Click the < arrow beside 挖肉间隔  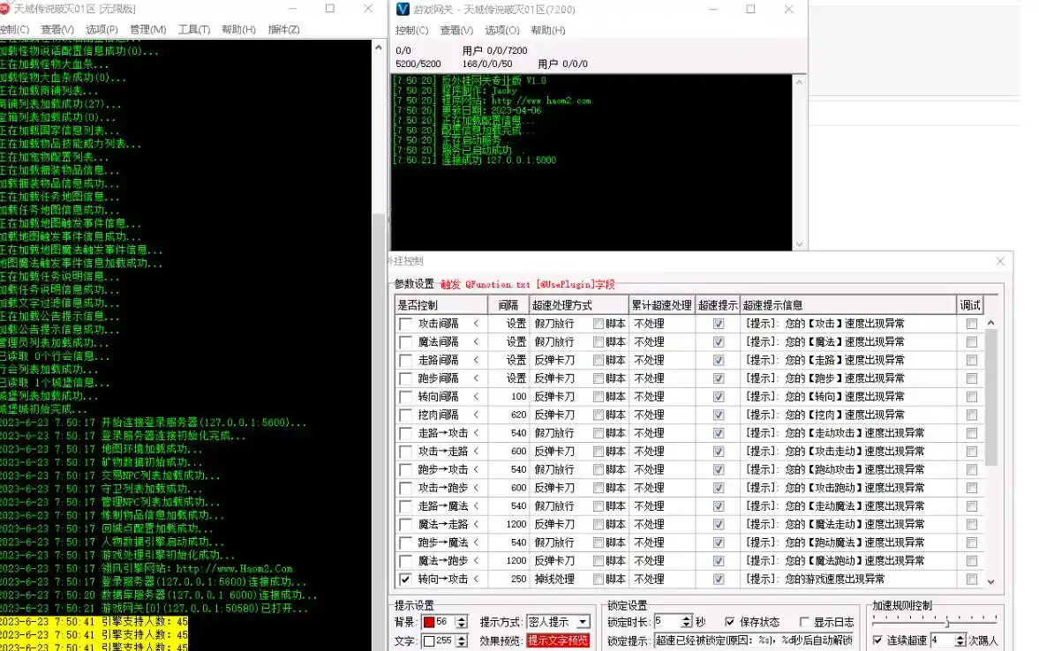(x=476, y=415)
